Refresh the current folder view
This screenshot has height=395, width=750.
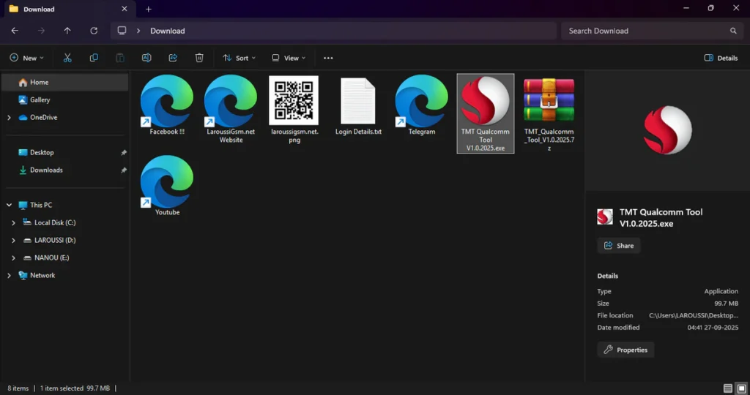(94, 31)
